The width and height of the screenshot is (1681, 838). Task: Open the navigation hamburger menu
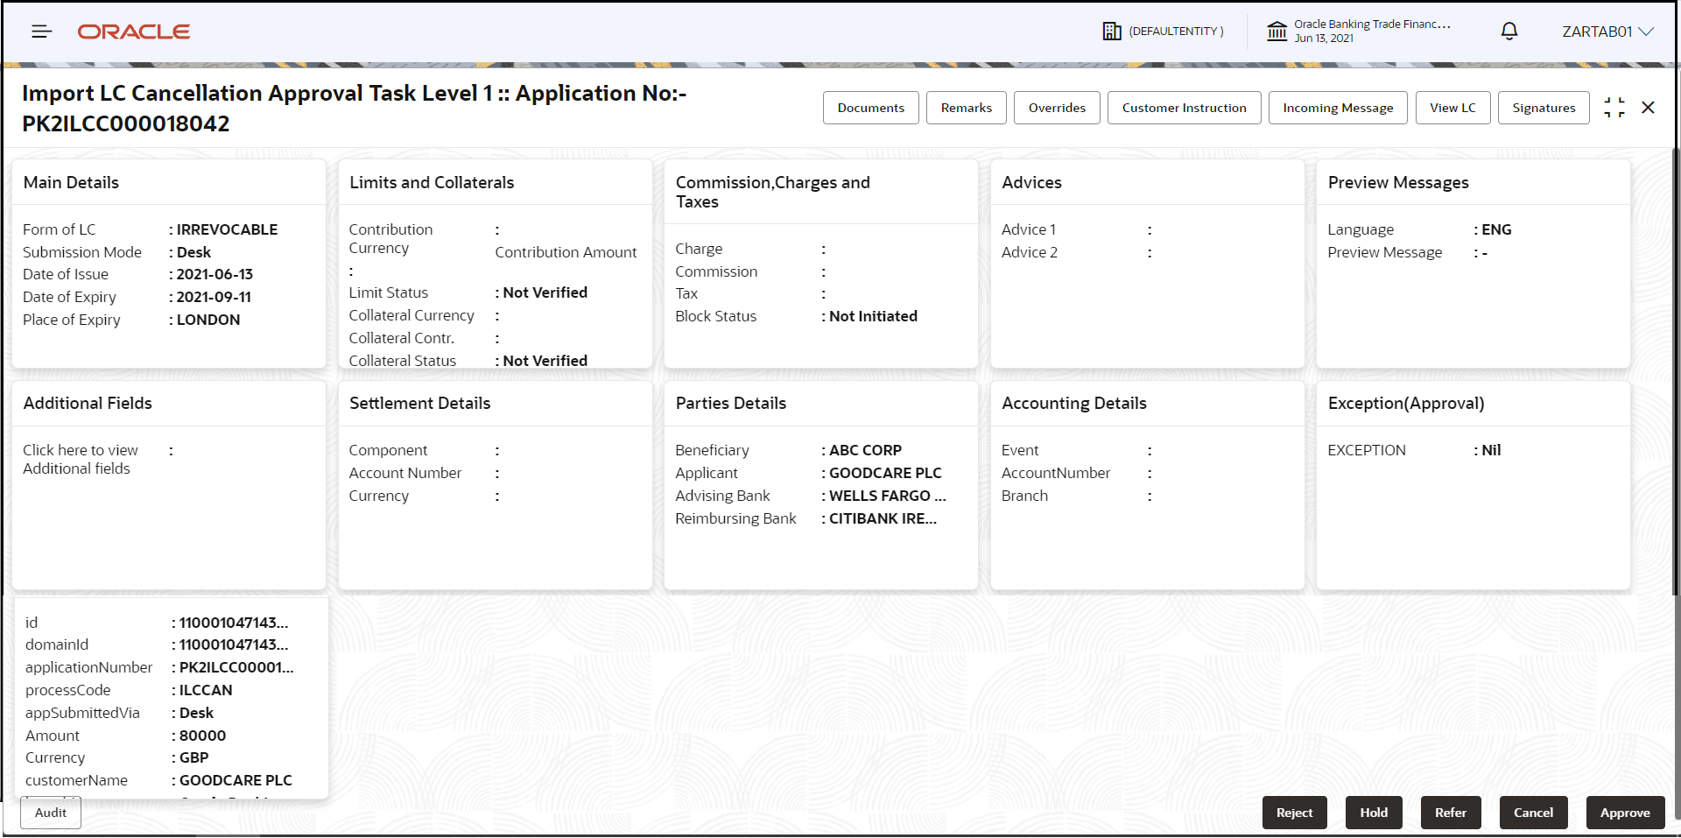pos(40,31)
